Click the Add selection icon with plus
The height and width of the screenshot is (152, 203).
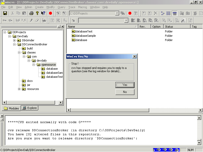pos(144,13)
